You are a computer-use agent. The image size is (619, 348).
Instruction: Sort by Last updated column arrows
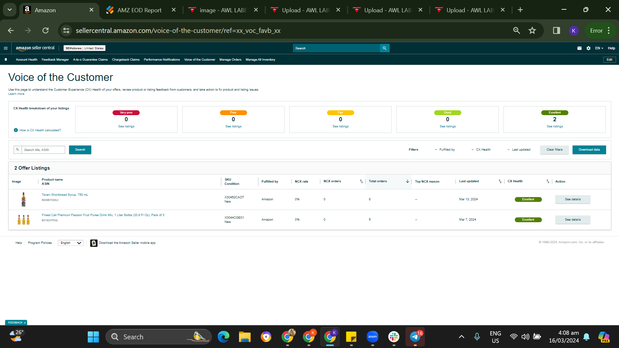[x=500, y=181]
